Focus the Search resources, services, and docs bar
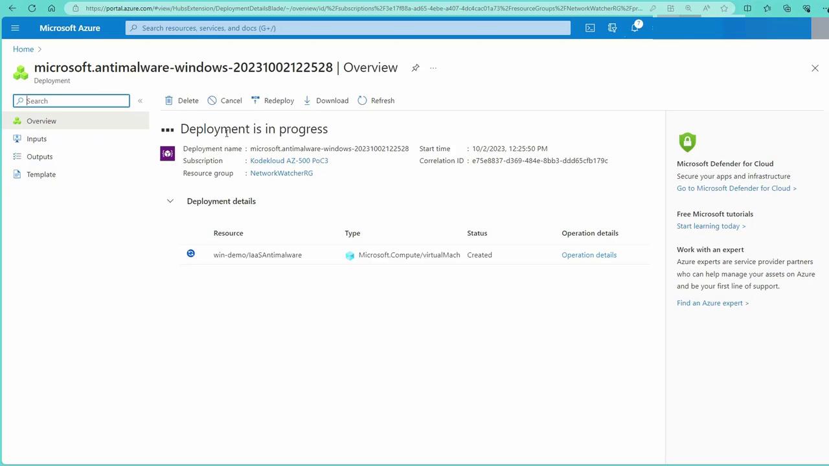This screenshot has width=829, height=466. point(348,28)
